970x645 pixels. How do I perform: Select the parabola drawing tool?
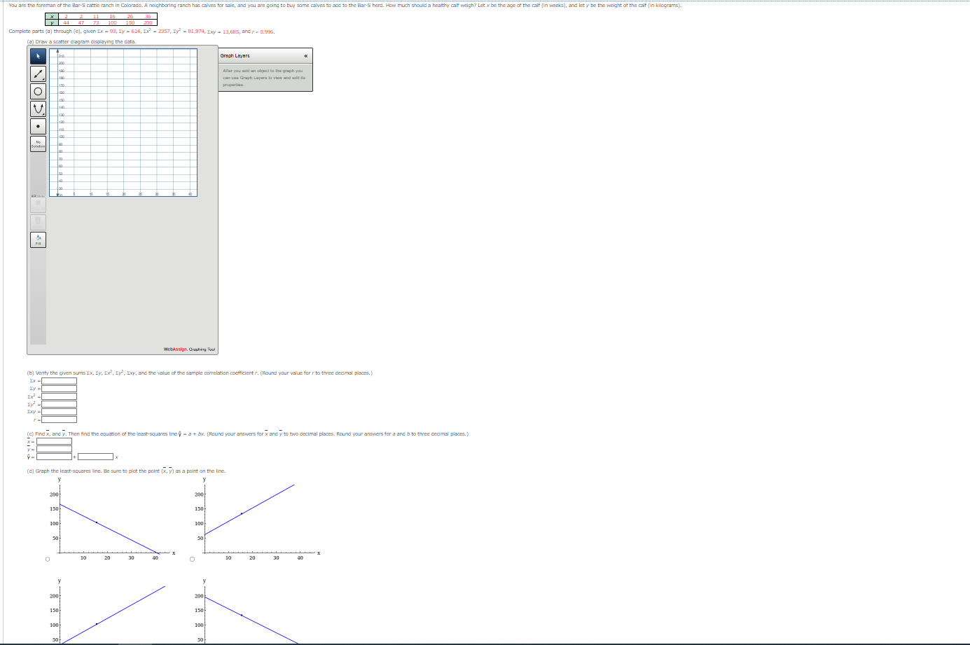(37, 108)
